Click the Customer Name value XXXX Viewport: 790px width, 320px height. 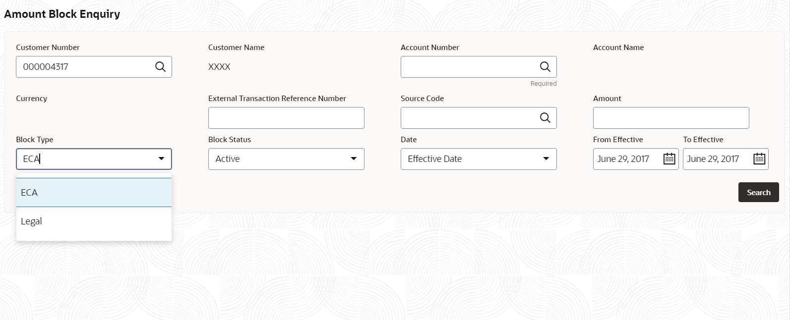click(219, 67)
